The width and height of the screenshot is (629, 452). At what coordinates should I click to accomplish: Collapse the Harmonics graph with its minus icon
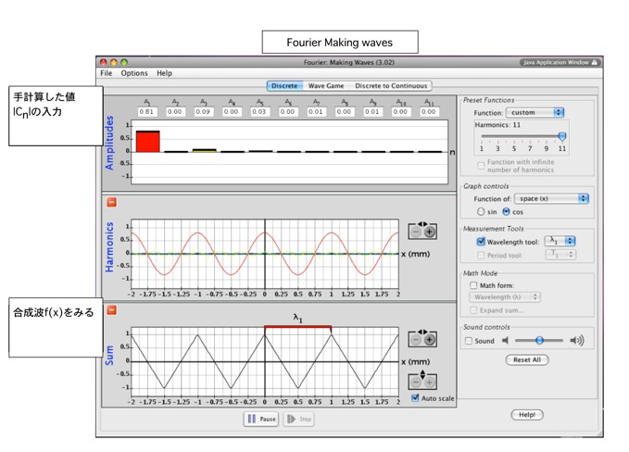tap(111, 202)
